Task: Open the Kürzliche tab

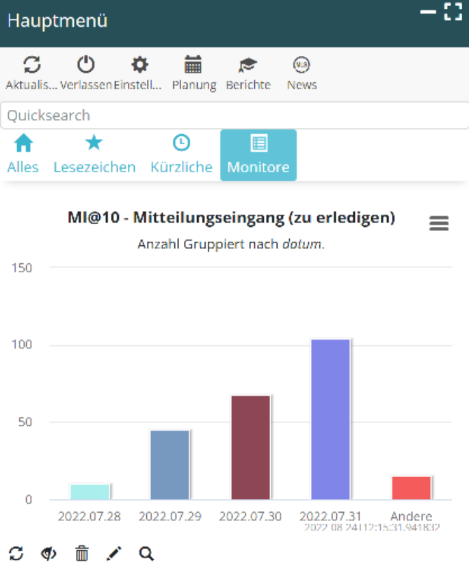Action: tap(181, 154)
